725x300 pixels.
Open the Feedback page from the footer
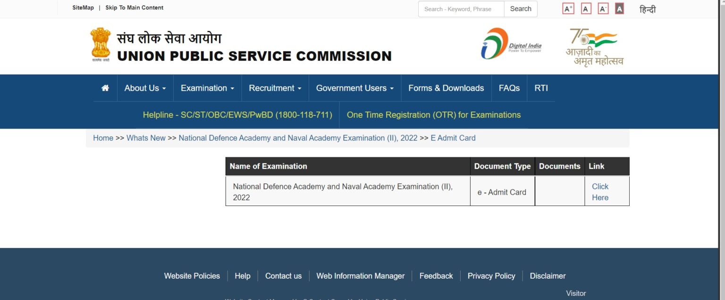[x=436, y=275]
